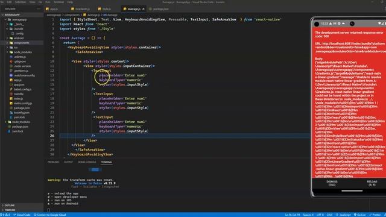Open App.js file in explorer tree

[x=17, y=80]
